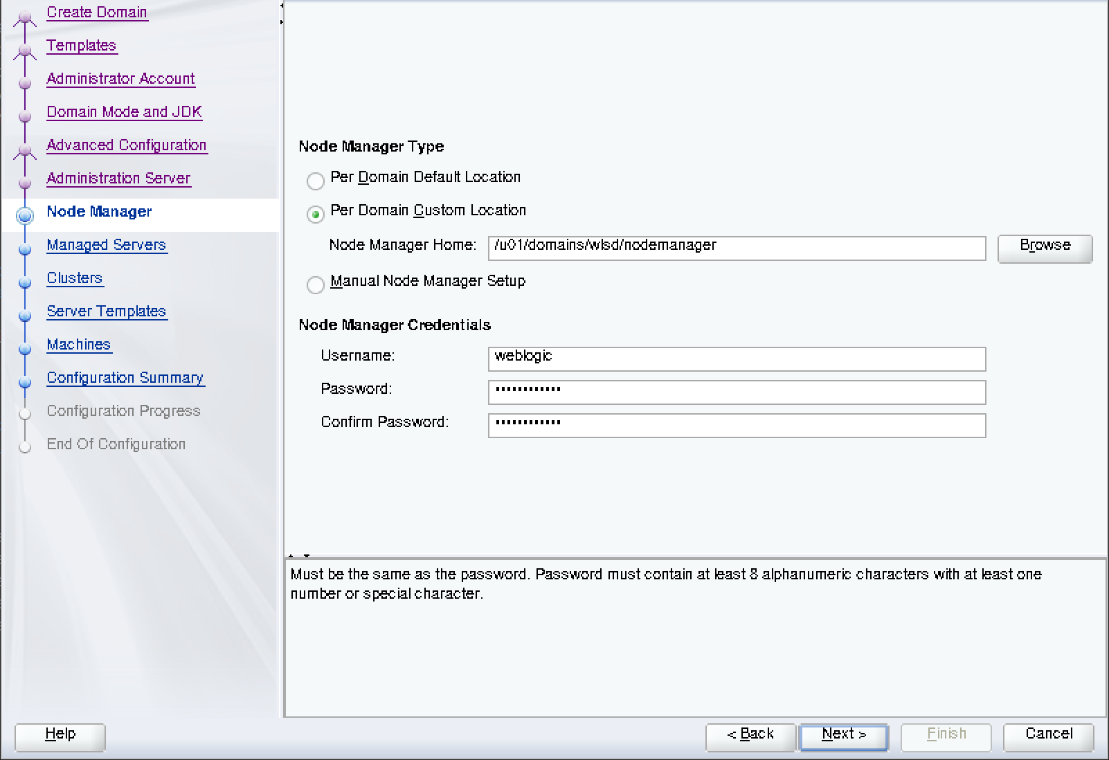Screen dimensions: 1109x760
Task: Click the Back button
Action: click(x=750, y=734)
